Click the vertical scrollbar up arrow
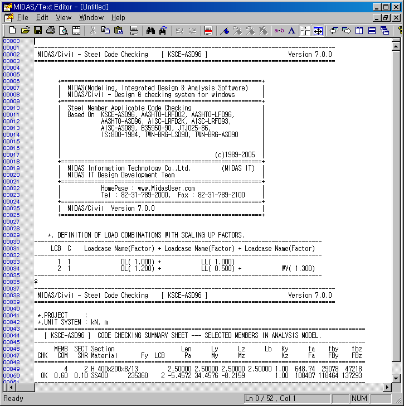Viewport: 404px width, 406px height. [396, 46]
